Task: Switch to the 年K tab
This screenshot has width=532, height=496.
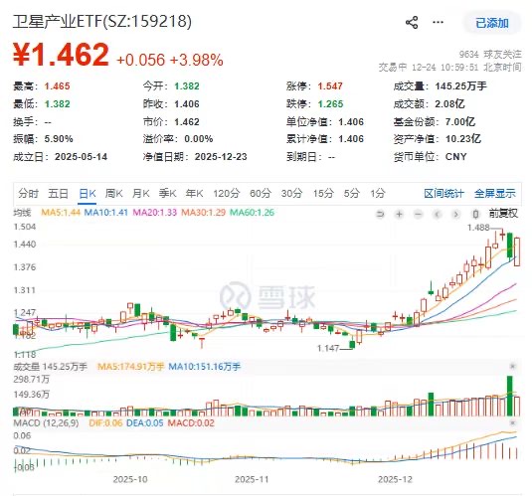Action: [x=194, y=194]
